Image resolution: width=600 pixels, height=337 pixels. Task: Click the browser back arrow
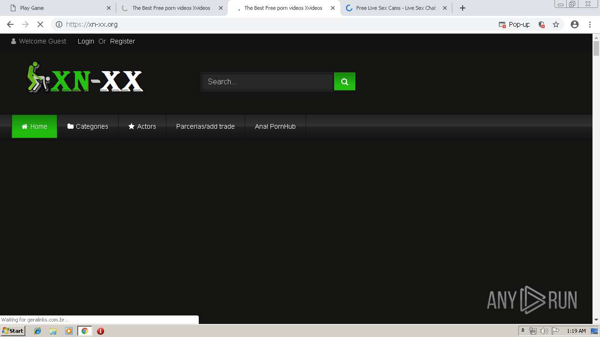pyautogui.click(x=10, y=24)
